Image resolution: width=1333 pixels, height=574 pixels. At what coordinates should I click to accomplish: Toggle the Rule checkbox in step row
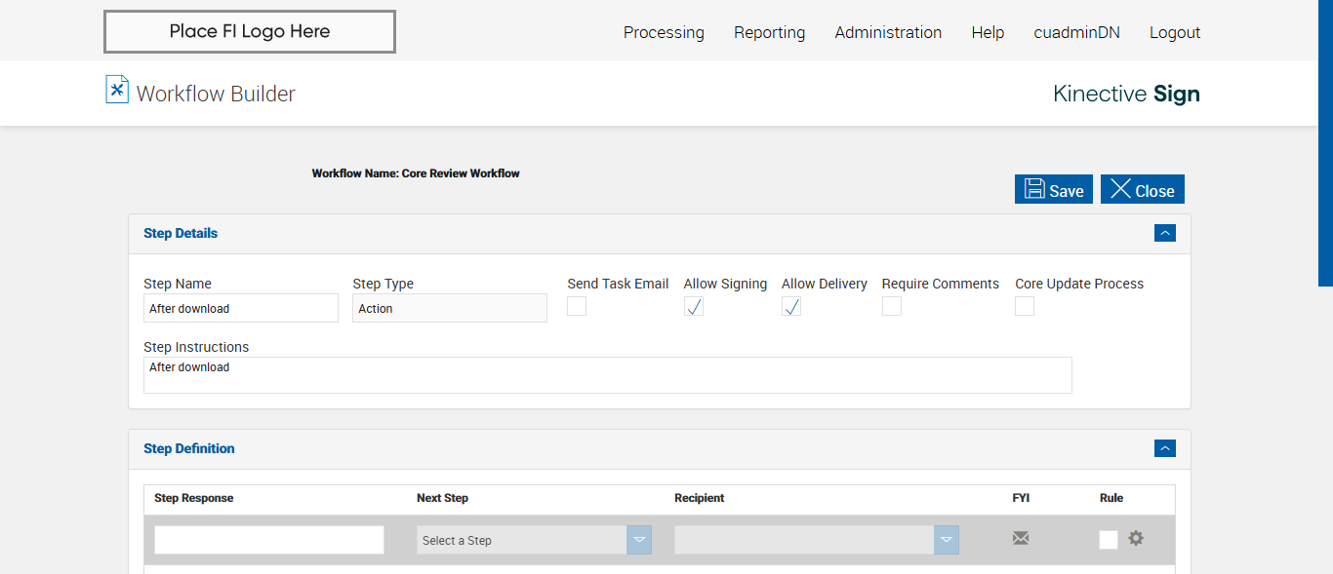pyautogui.click(x=1109, y=540)
